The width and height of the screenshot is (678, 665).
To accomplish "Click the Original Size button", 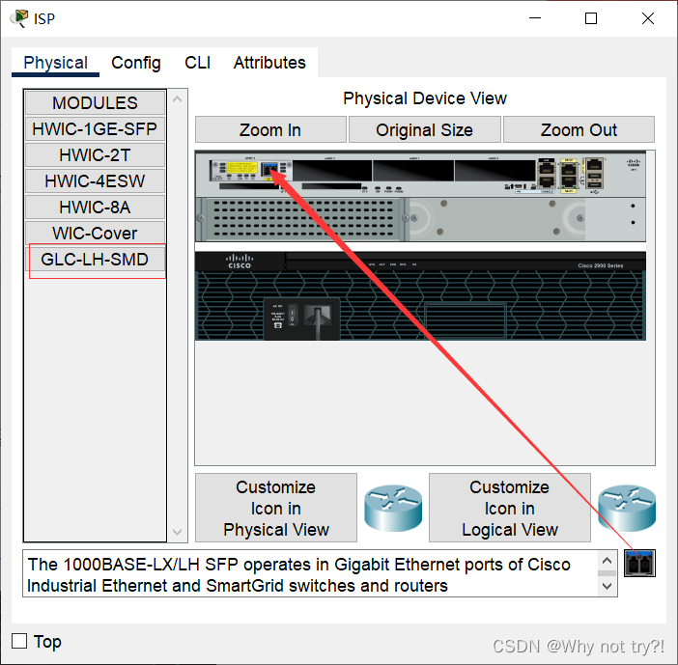I will click(425, 129).
